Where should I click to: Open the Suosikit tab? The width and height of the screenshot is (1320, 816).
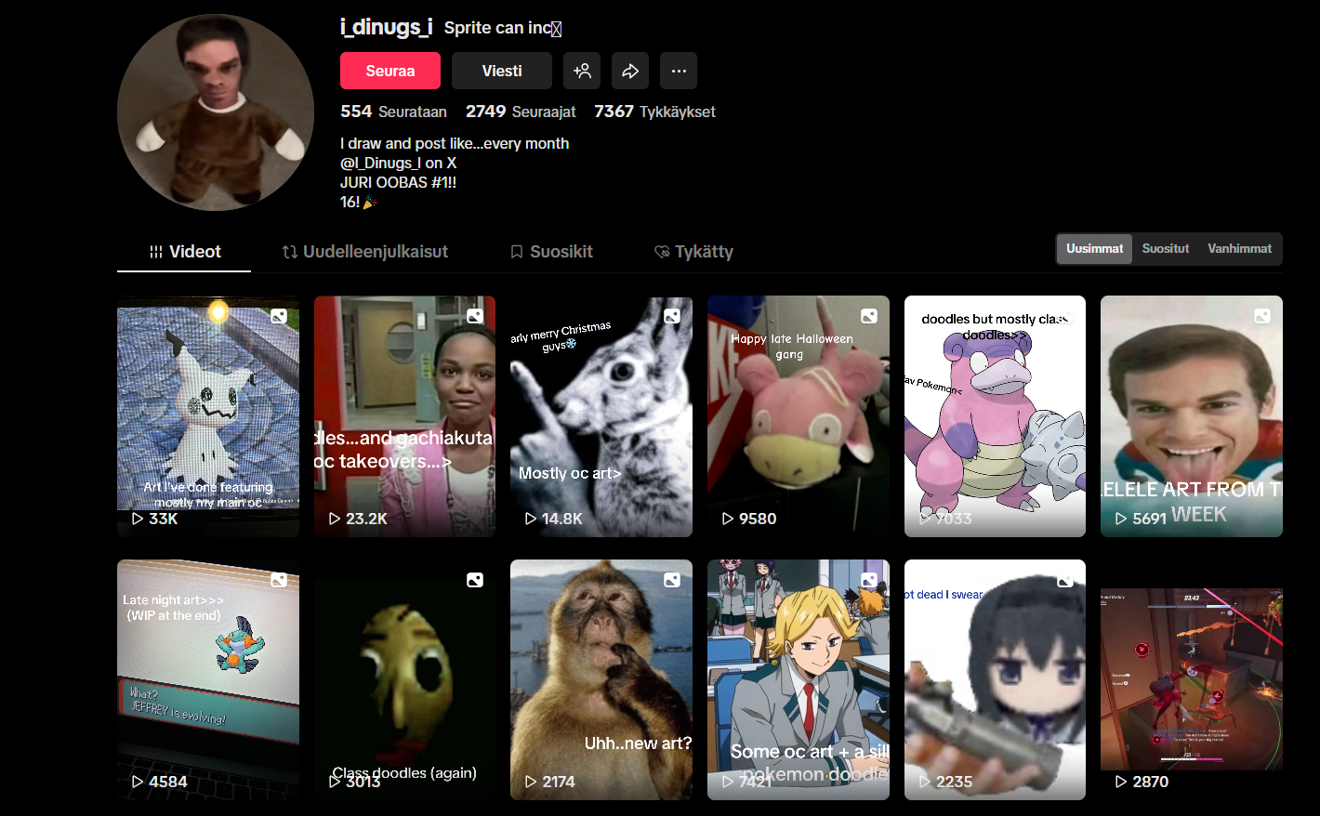click(551, 252)
